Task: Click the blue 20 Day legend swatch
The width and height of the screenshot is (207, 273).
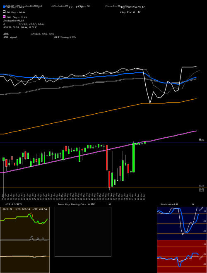Action: (5, 7)
